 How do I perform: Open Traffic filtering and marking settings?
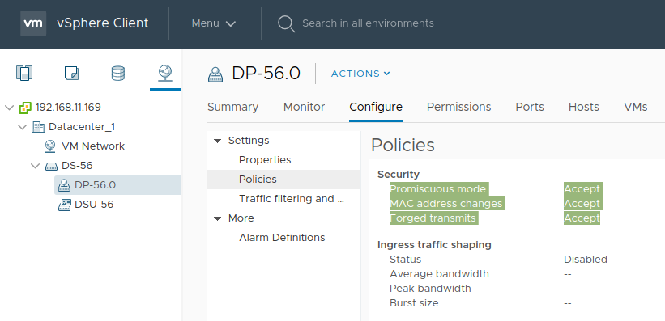[x=292, y=199]
